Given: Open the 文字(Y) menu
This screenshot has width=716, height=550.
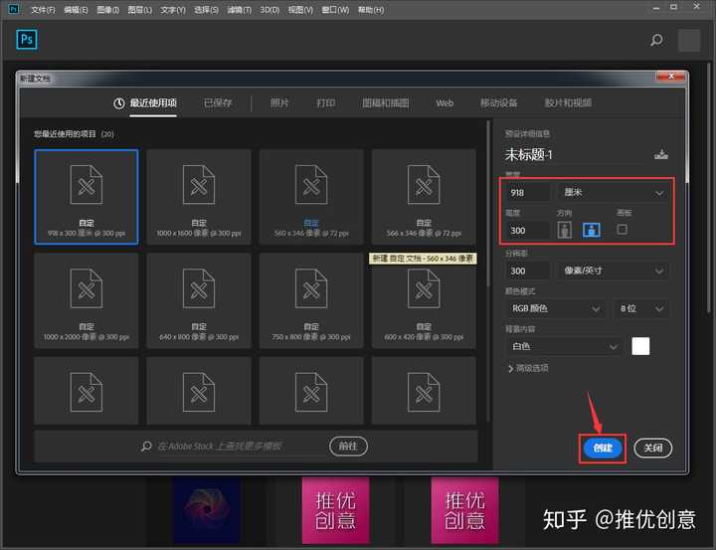Looking at the screenshot, I should point(173,10).
